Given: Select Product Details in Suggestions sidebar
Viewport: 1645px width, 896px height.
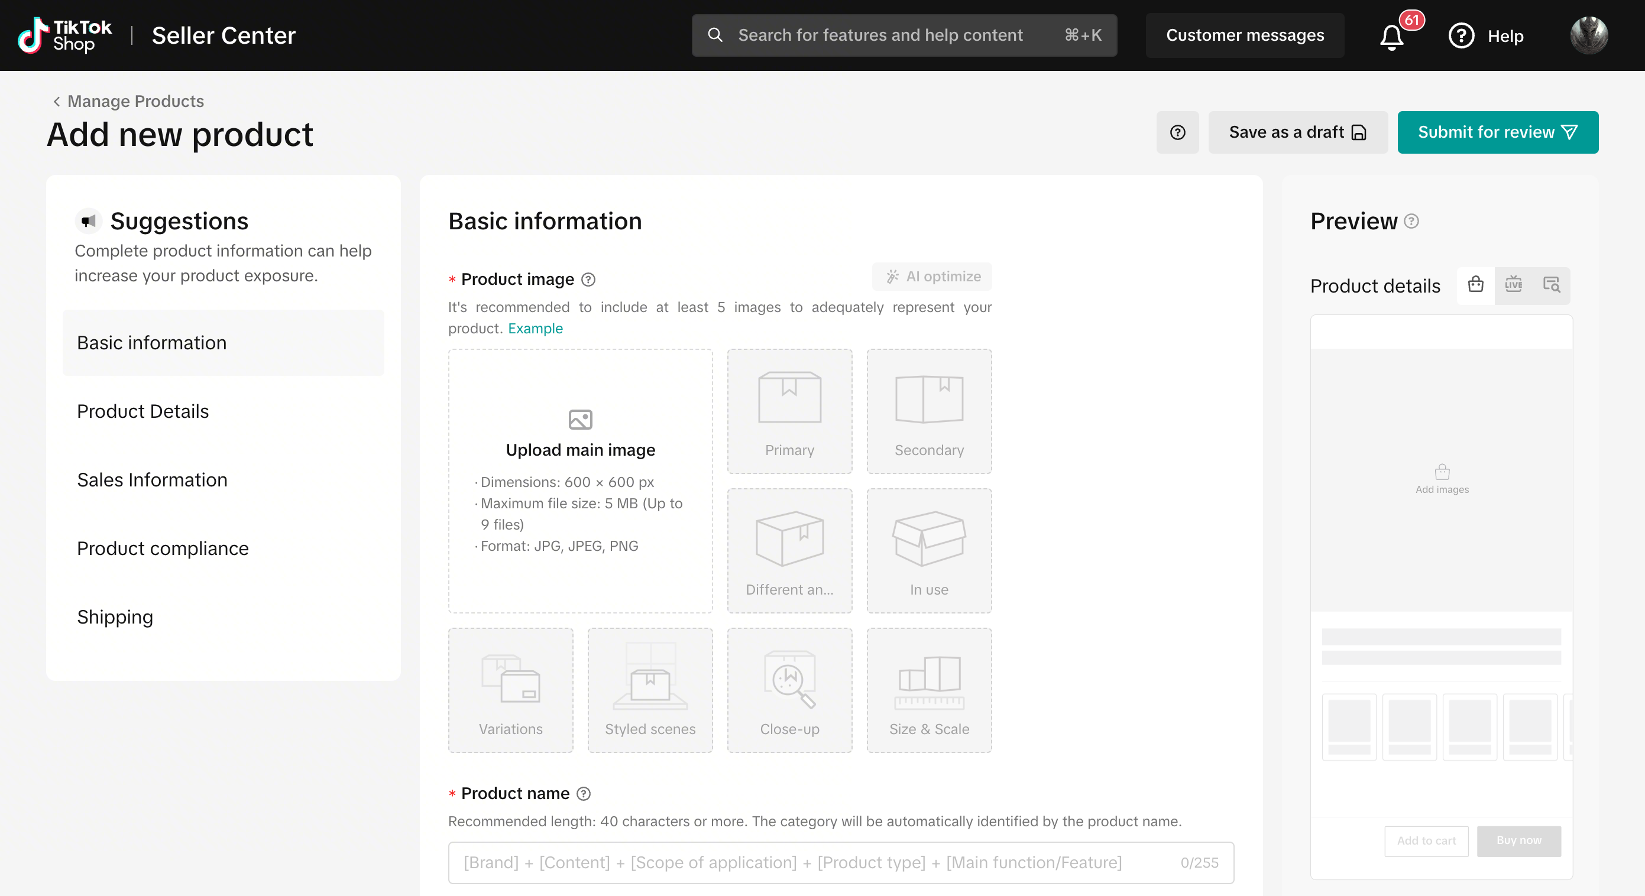Looking at the screenshot, I should click(x=143, y=411).
